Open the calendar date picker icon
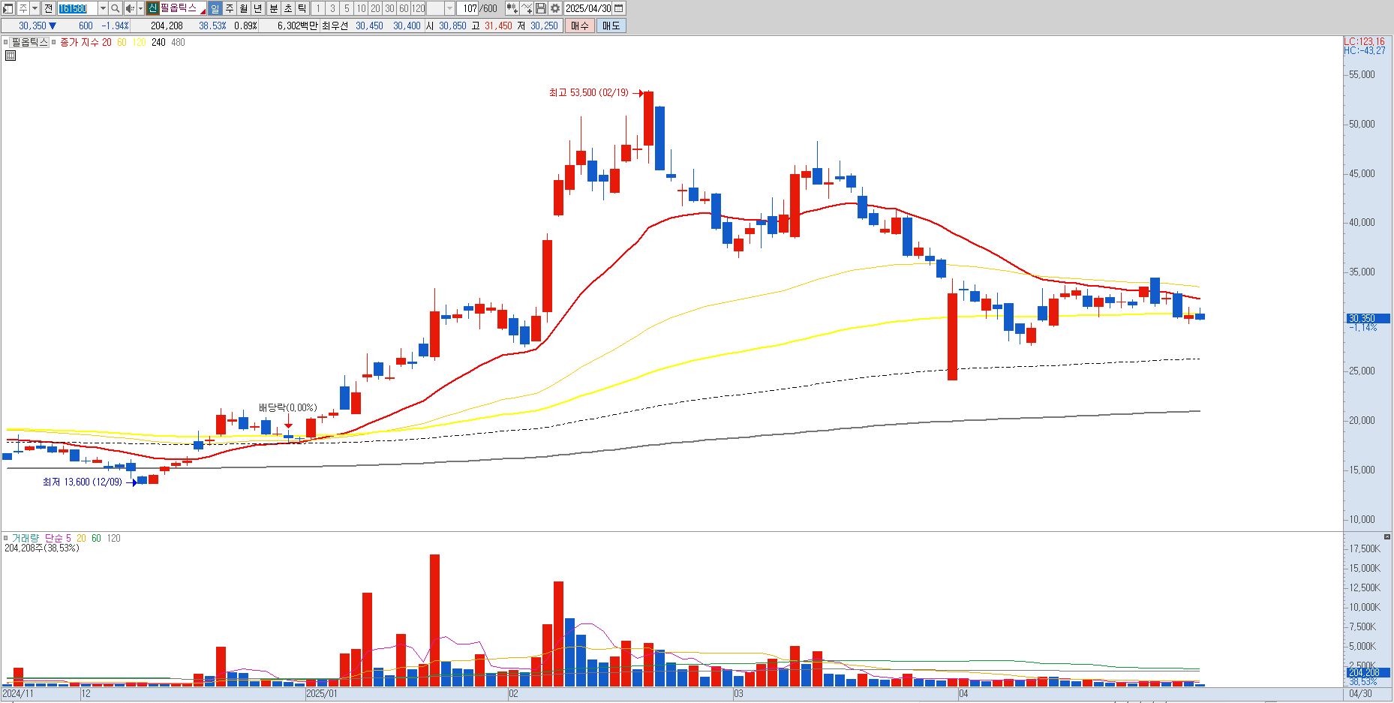 coord(619,8)
